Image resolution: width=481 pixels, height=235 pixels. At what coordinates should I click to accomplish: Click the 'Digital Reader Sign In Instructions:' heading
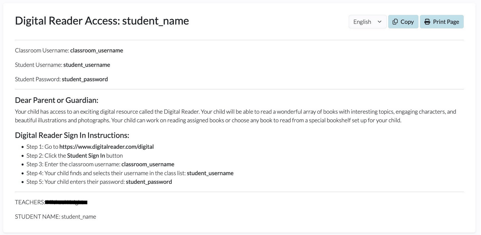click(x=72, y=135)
